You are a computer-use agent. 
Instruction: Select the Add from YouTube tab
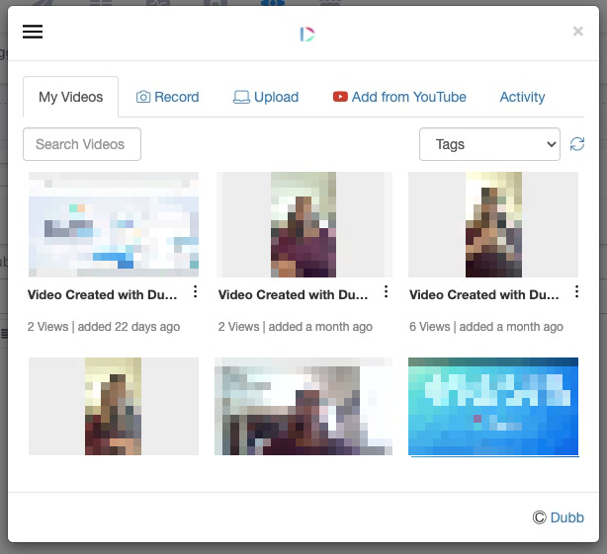pos(408,97)
